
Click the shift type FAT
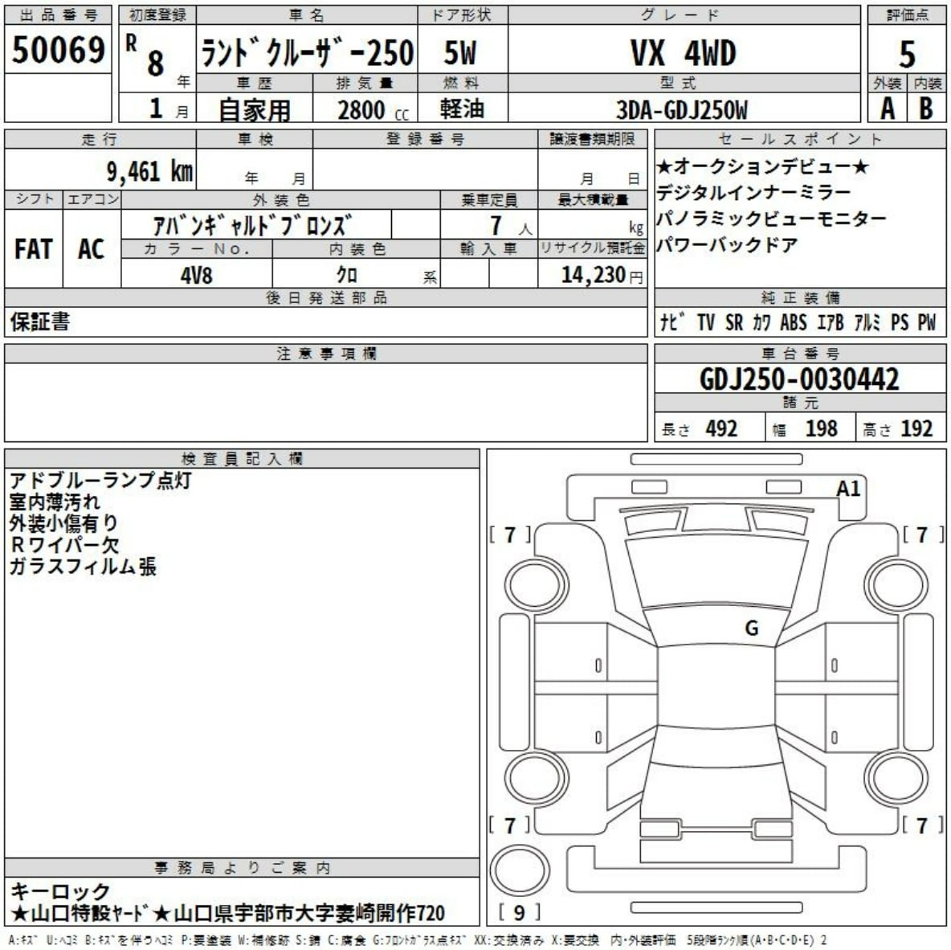pos(34,249)
